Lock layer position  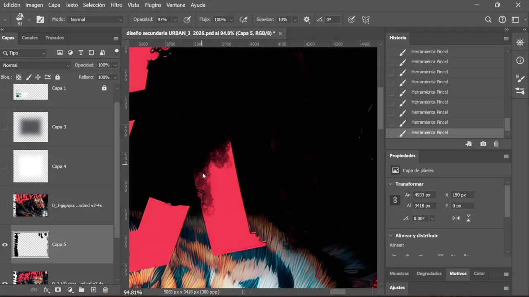[x=38, y=77]
